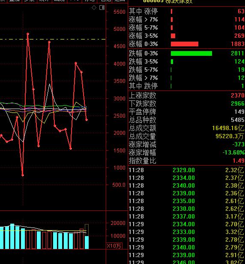The width and height of the screenshot is (245, 264).
Task: Click the value 124 beside 跌幅 3-5%
Action: click(239, 61)
